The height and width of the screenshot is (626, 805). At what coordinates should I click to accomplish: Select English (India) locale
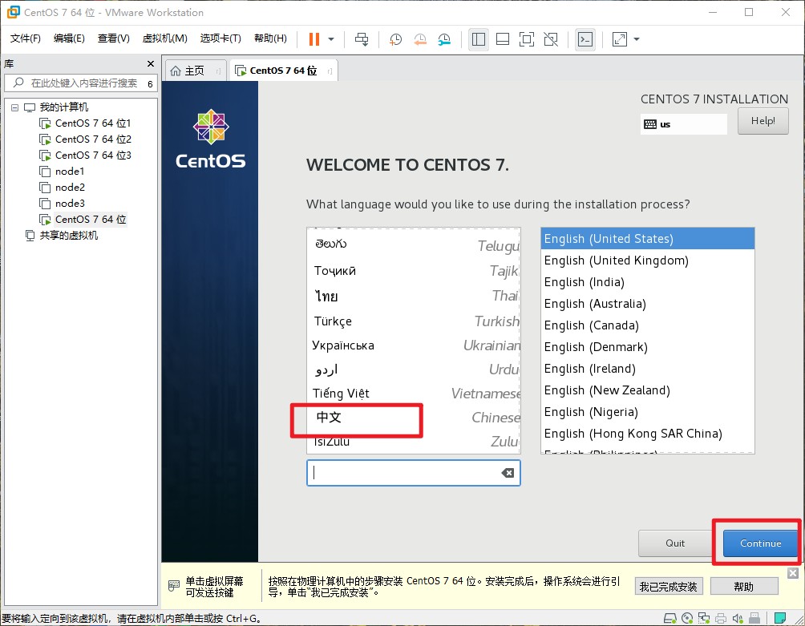click(647, 281)
